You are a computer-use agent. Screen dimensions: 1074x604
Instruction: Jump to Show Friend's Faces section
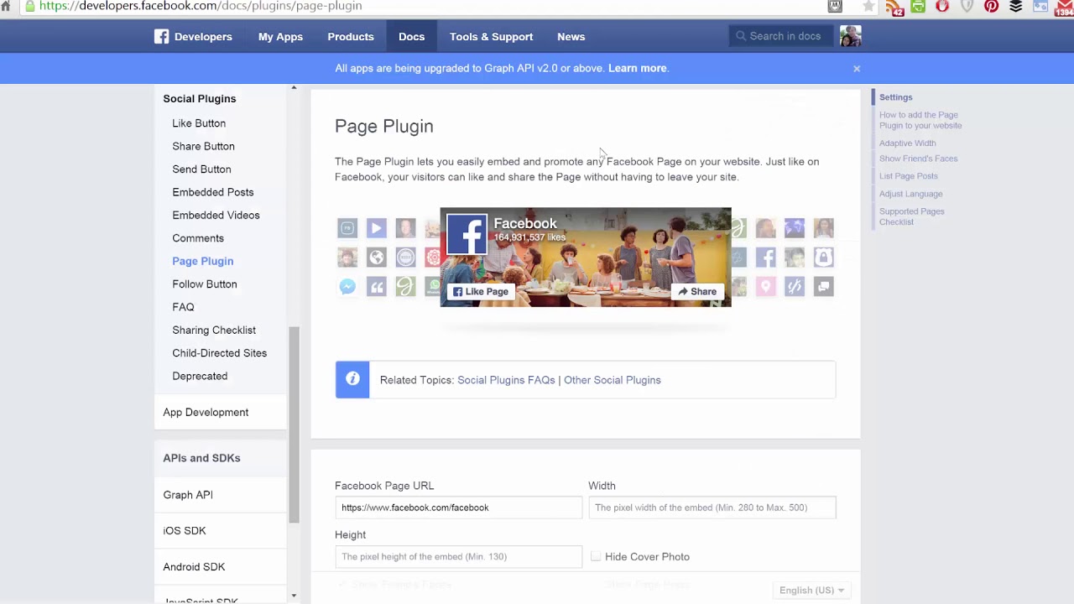(918, 159)
